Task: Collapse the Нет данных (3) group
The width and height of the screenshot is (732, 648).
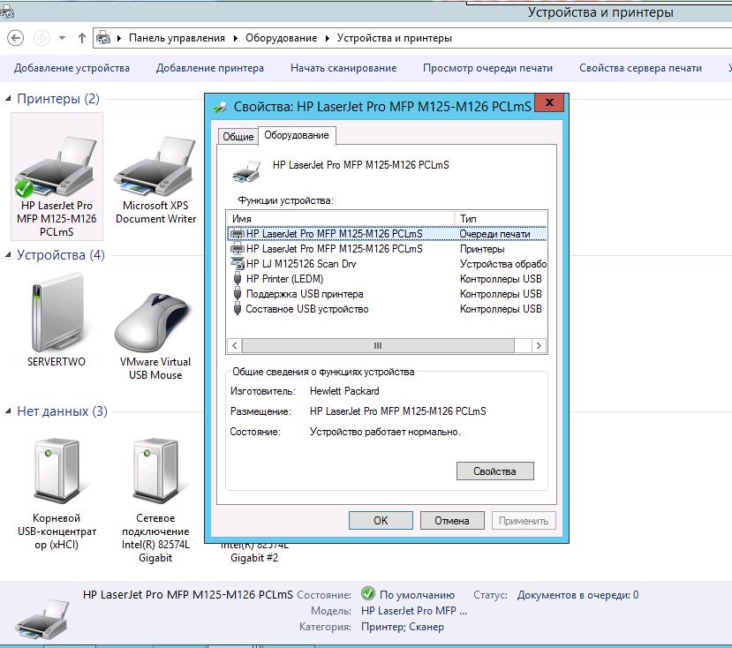Action: [x=8, y=411]
